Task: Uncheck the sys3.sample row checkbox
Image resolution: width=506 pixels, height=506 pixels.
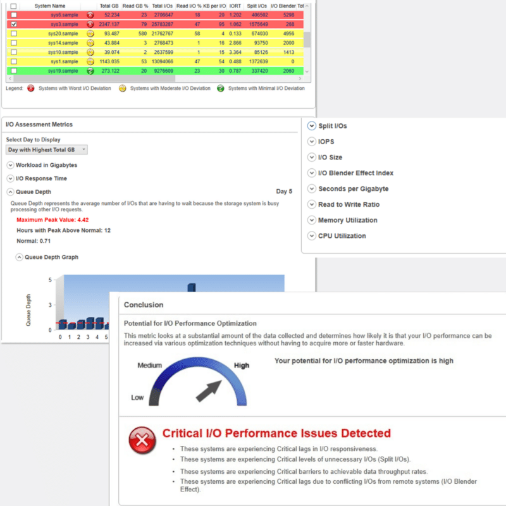Action: tap(14, 24)
